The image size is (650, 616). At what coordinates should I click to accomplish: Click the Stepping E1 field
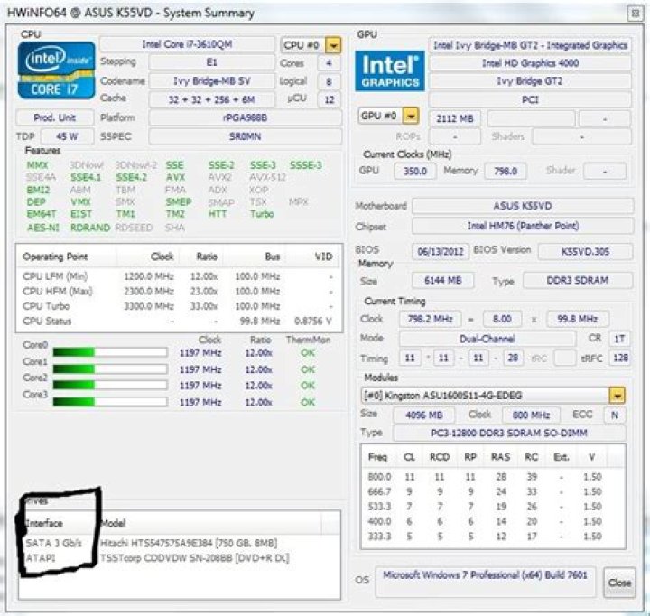click(x=212, y=62)
